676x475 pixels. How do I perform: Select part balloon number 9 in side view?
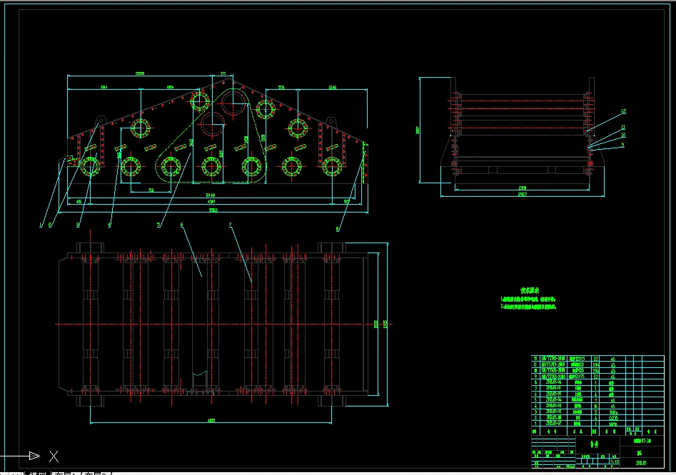(622, 145)
